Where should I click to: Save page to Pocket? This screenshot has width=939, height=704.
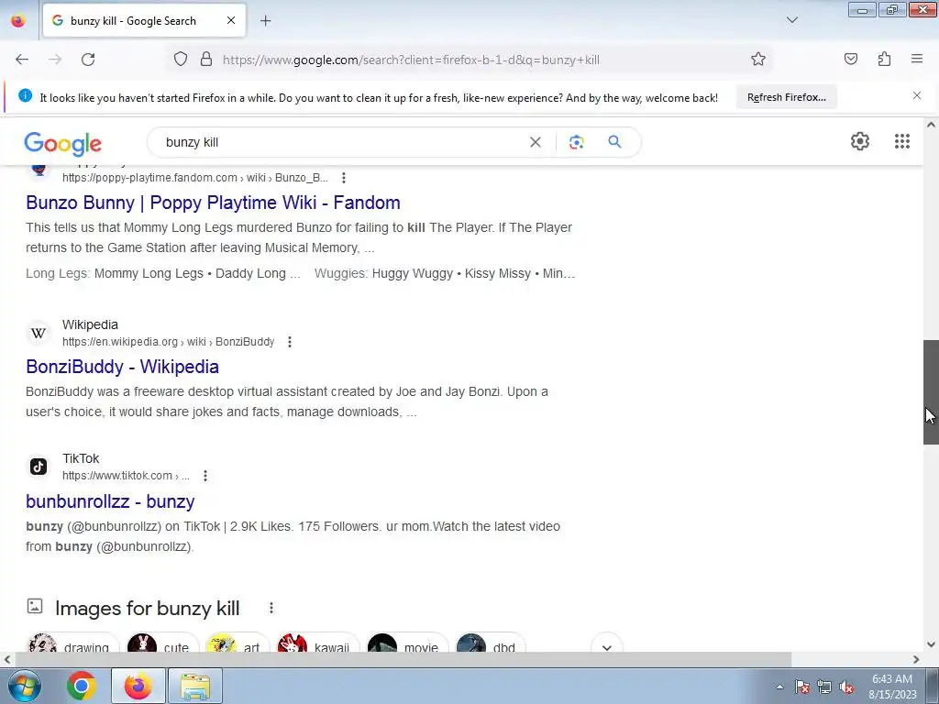pos(851,60)
